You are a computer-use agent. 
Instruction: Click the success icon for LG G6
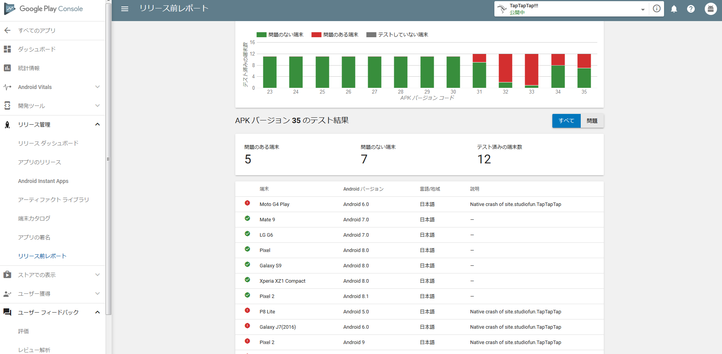pos(247,234)
